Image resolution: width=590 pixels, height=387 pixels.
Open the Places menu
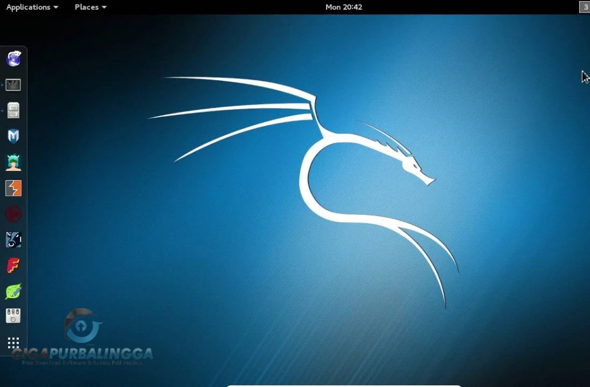click(x=86, y=7)
